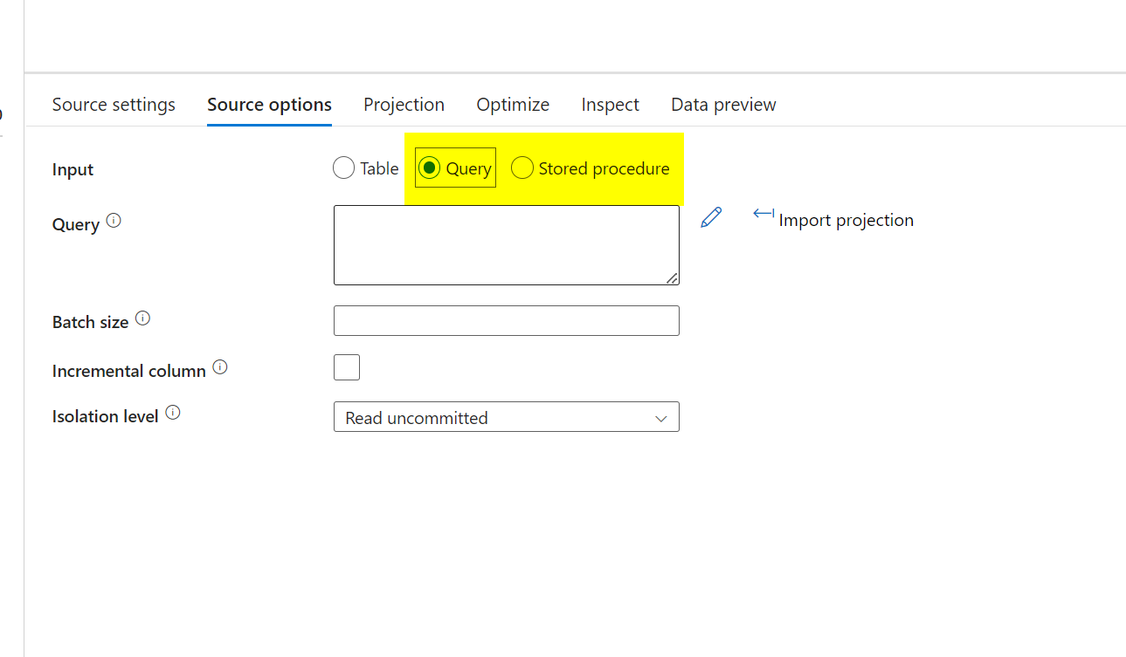The height and width of the screenshot is (657, 1126).
Task: Click the Batch size info icon
Action: pyautogui.click(x=142, y=317)
